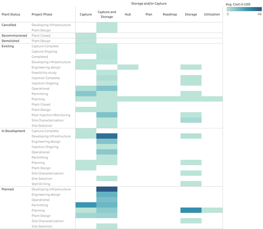Click the Project Phase field header
This screenshot has height=229, width=263.
(x=43, y=14)
